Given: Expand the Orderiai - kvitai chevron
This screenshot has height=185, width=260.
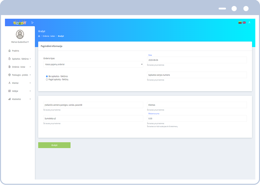Looking at the screenshot, I should click(x=30, y=67).
